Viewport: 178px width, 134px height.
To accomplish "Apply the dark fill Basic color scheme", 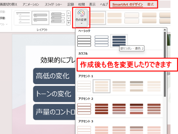I will [x=119, y=41].
